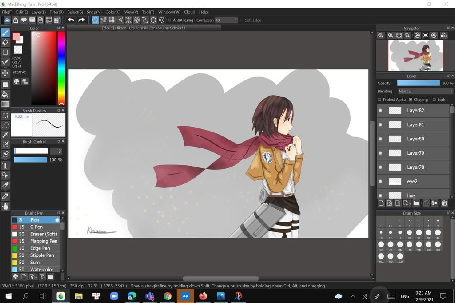The height and width of the screenshot is (303, 455).
Task: Click the Undo arrow in toolbar
Action: [71, 20]
